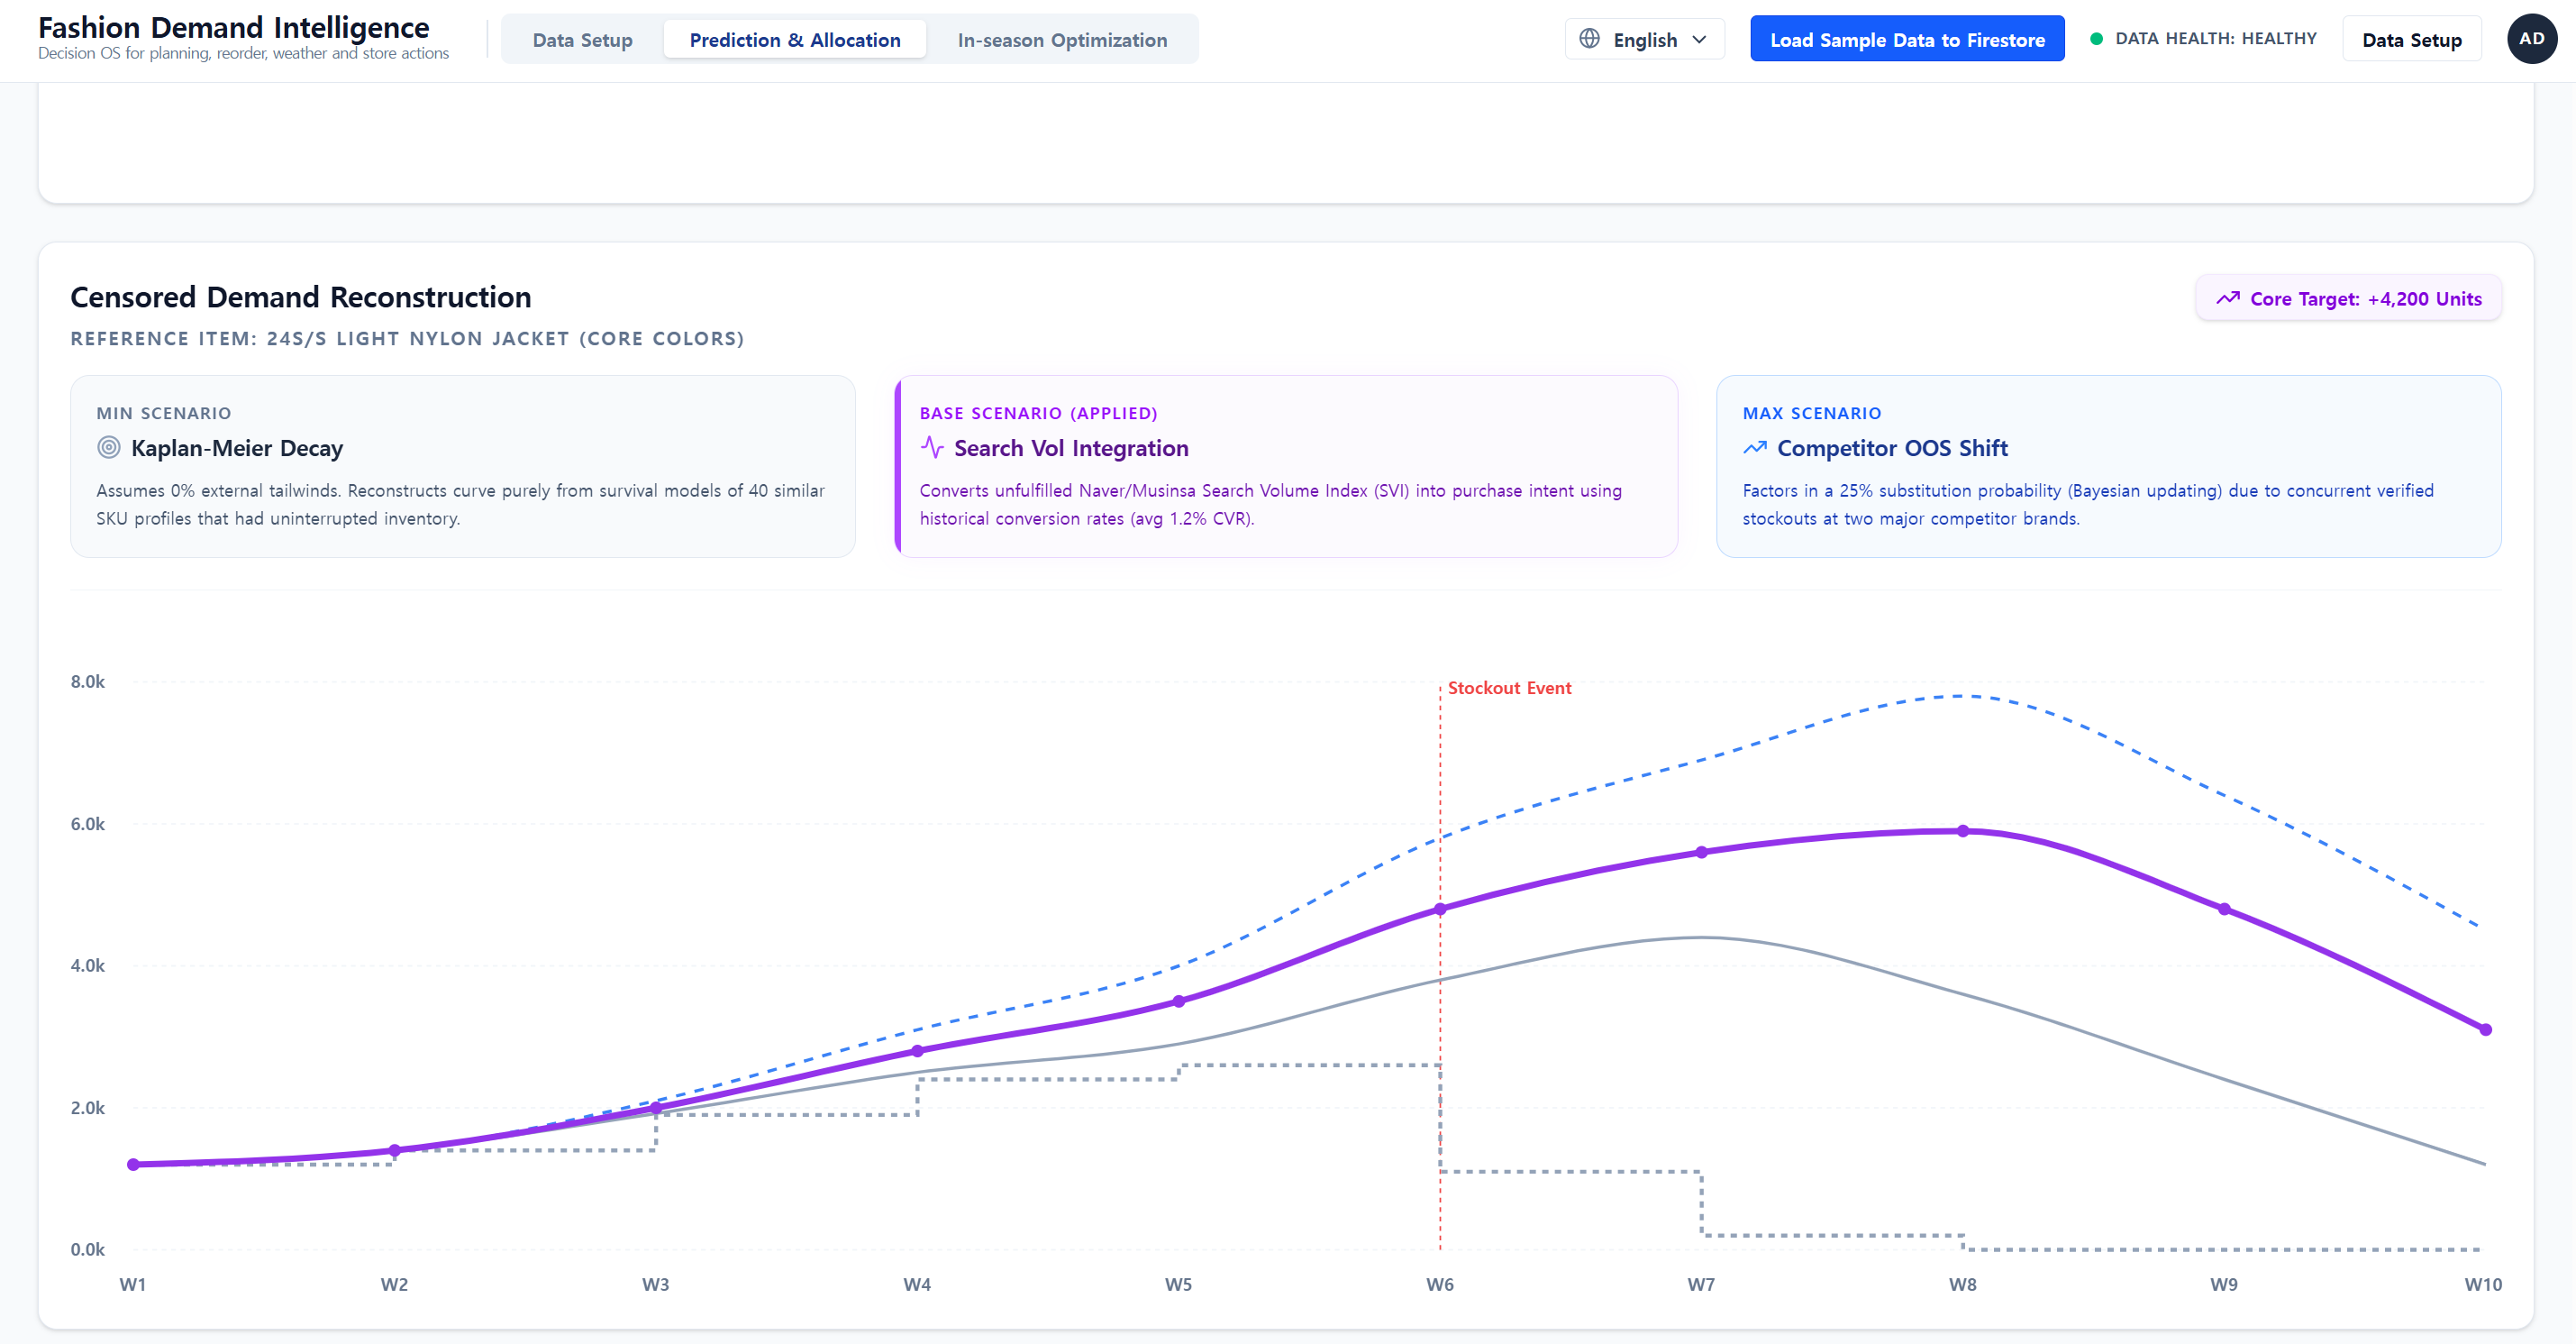Screen dimensions: 2576x1344
Task: Click the purple W7 data point
Action: coord(1701,853)
